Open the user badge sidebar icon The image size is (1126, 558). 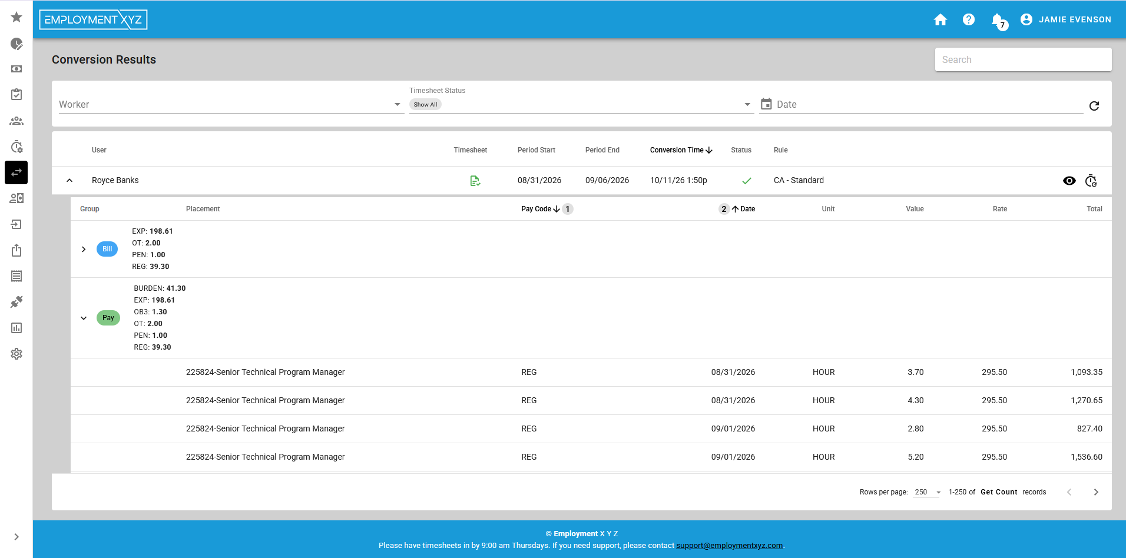click(x=16, y=198)
